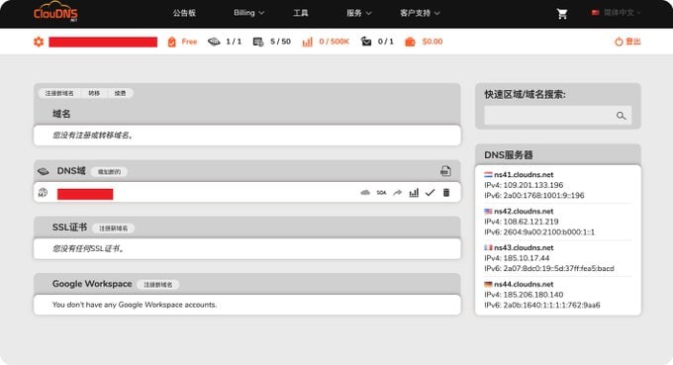Click the logout power icon
The height and width of the screenshot is (365, 673).
pos(619,42)
